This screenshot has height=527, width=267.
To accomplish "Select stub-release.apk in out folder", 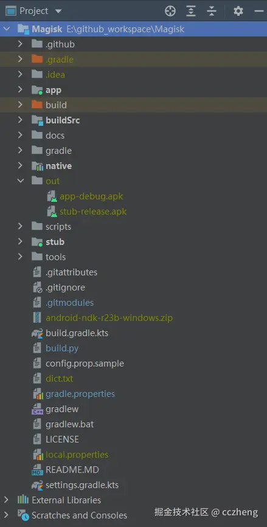I will [93, 212].
